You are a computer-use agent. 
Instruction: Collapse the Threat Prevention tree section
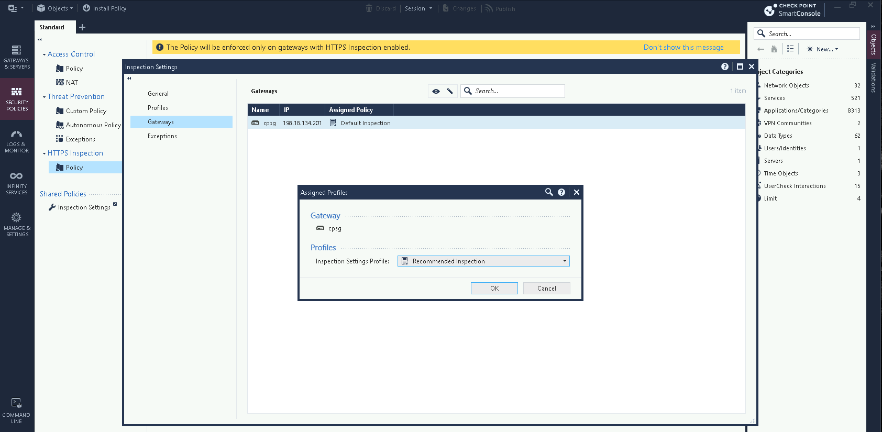pos(44,97)
